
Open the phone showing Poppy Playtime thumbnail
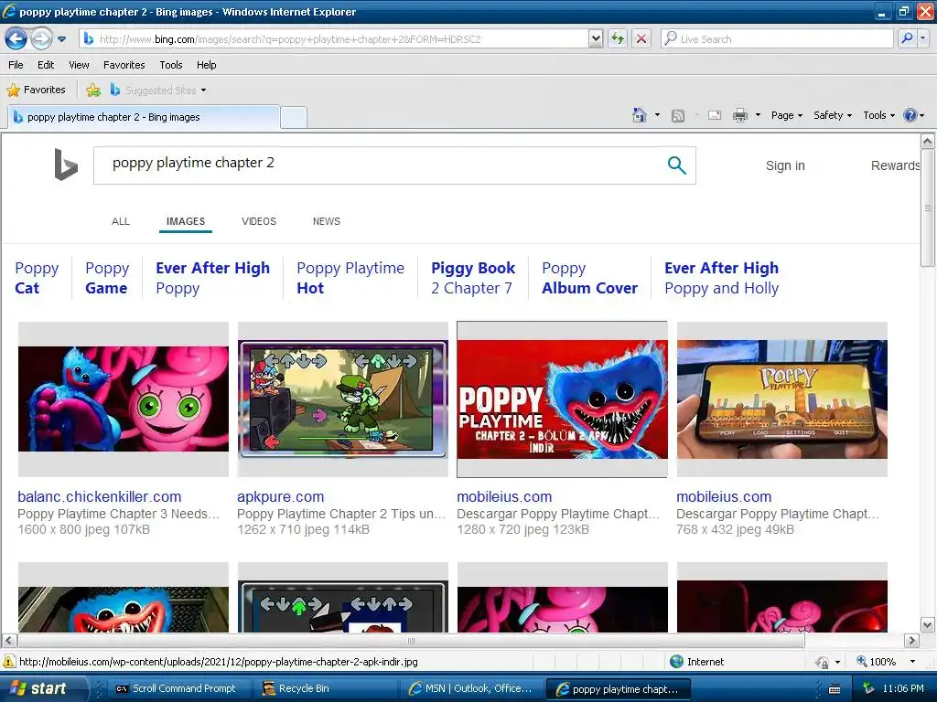click(782, 399)
